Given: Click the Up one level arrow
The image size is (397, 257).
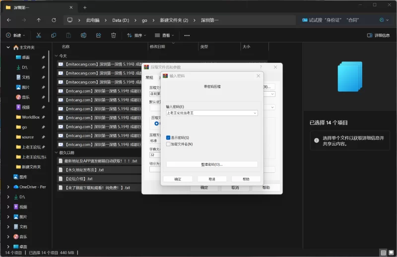Looking at the screenshot, I should pyautogui.click(x=39, y=20).
